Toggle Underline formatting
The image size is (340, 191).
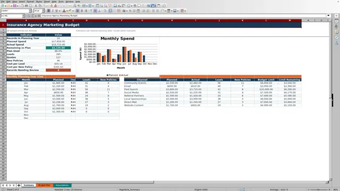click(x=57, y=11)
